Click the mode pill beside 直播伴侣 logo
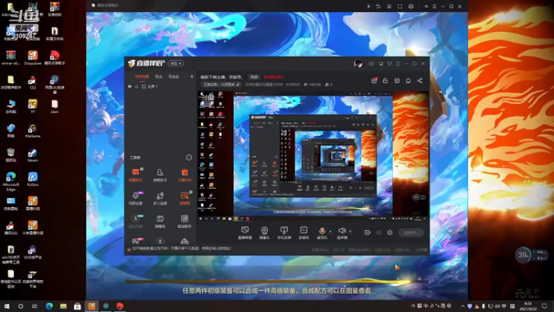The height and width of the screenshot is (312, 554). (176, 64)
